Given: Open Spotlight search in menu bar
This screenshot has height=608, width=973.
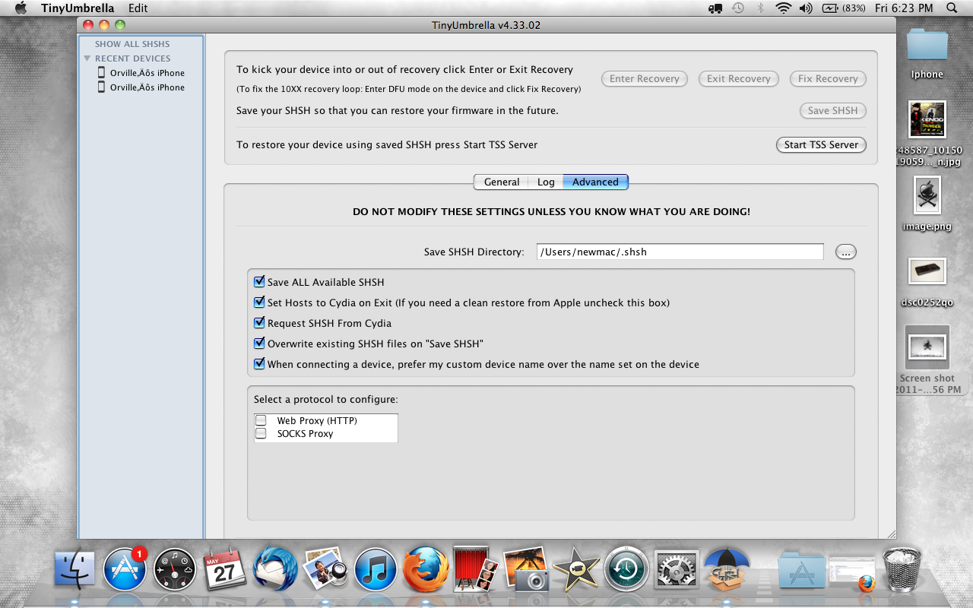Looking at the screenshot, I should coord(952,8).
